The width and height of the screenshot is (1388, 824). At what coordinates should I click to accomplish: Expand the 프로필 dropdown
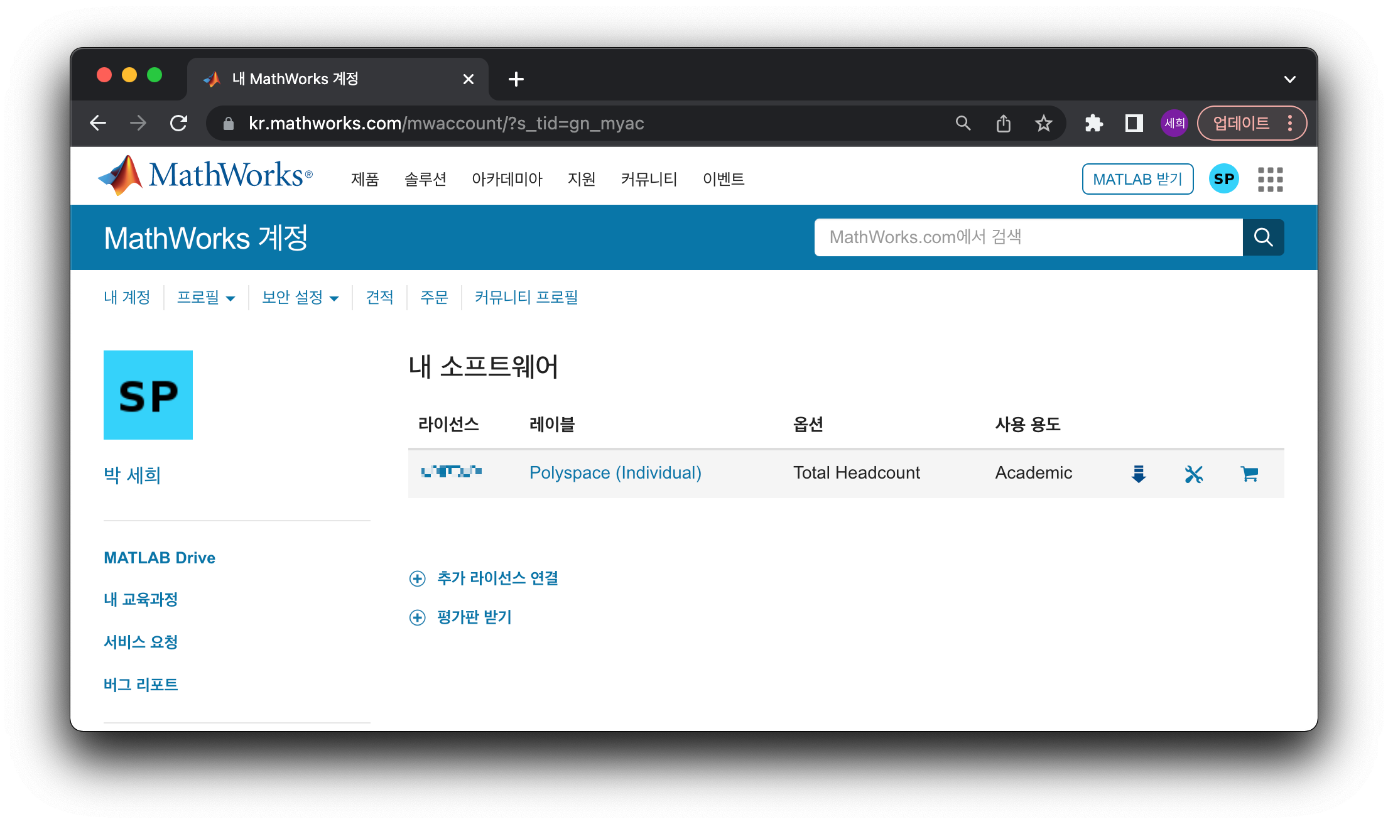pos(206,298)
